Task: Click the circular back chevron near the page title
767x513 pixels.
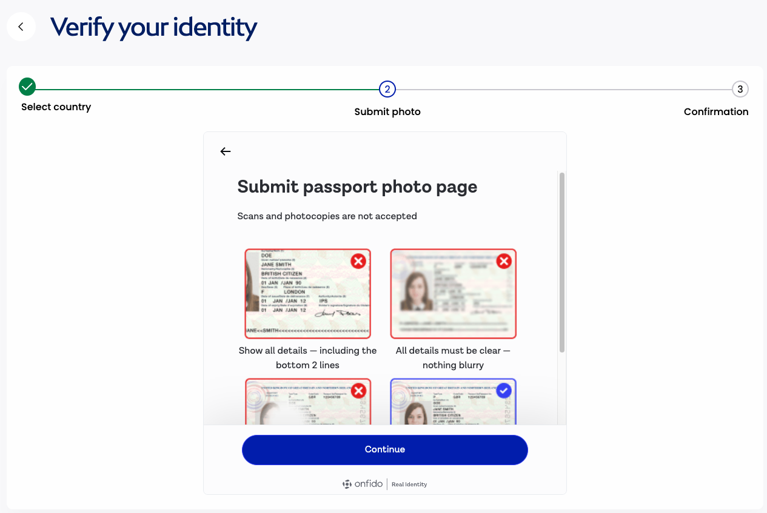Action: point(21,27)
